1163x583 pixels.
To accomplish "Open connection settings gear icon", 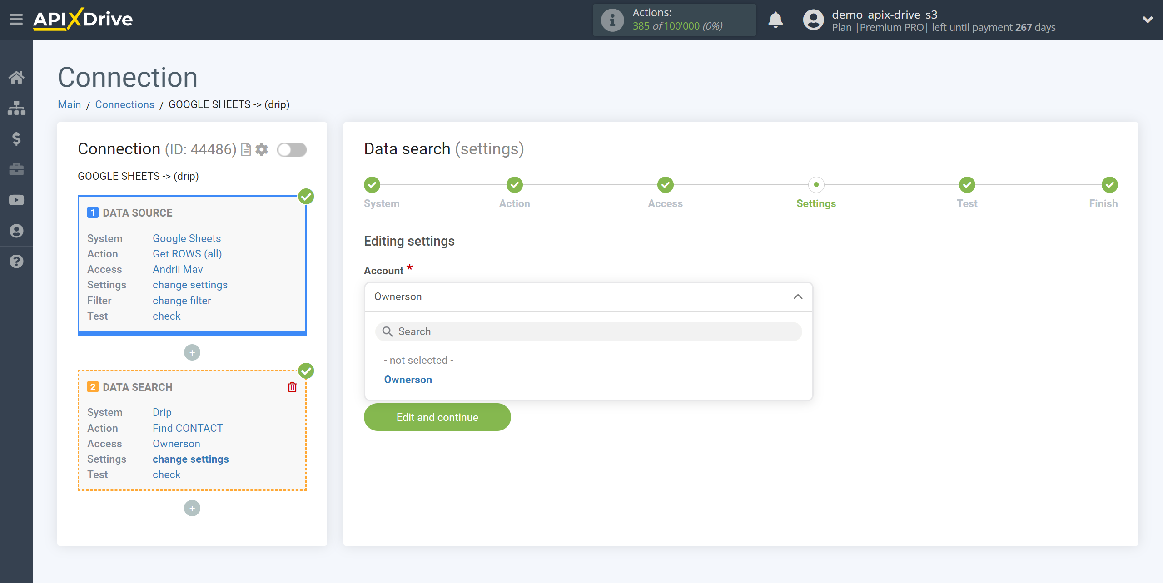I will [262, 149].
